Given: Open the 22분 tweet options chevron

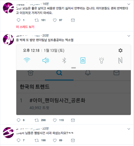Looking at the screenshot, I should pos(129,129).
